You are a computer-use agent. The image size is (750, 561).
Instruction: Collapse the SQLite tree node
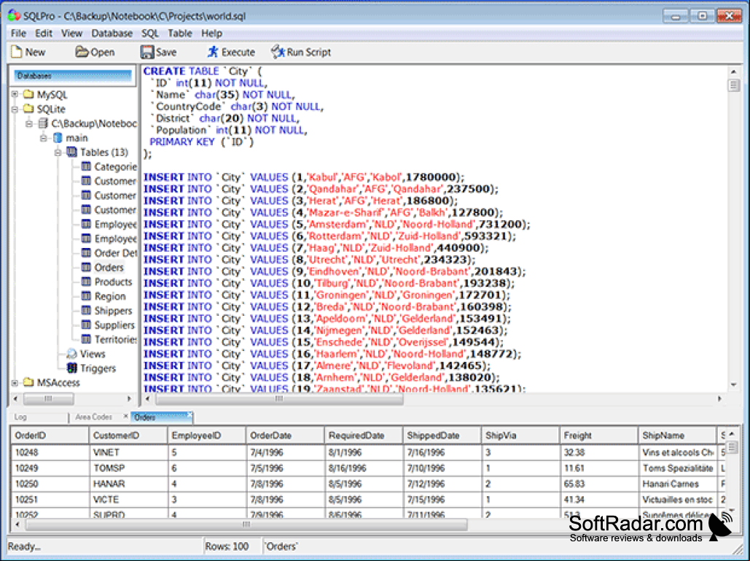[15, 109]
